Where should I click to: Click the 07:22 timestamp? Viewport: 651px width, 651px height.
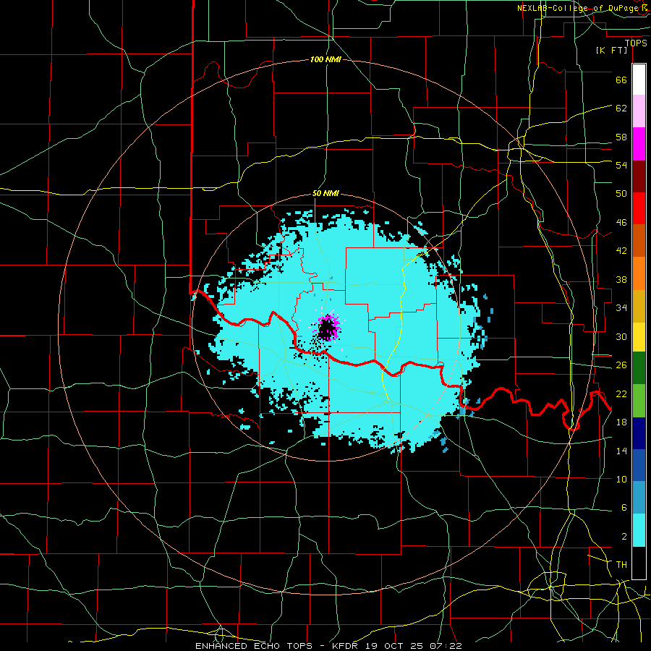(446, 646)
